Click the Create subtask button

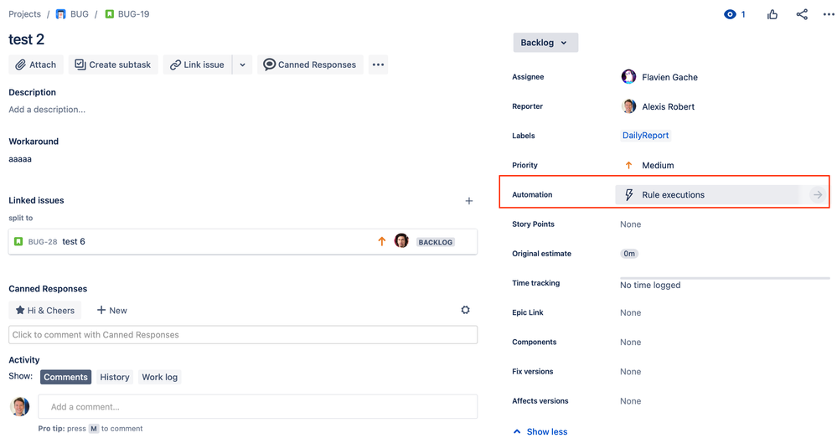click(113, 64)
